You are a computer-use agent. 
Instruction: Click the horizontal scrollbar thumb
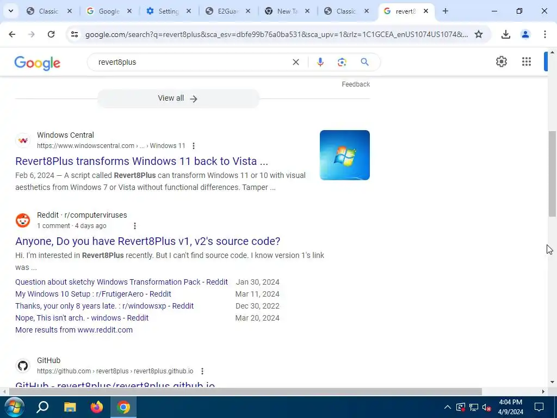[245, 392]
